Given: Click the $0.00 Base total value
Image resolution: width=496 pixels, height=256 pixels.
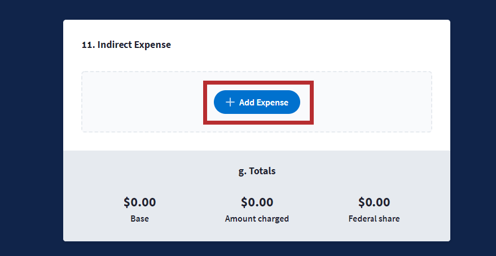Looking at the screenshot, I should coord(139,202).
